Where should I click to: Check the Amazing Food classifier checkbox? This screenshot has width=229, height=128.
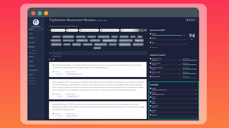(x=150, y=76)
